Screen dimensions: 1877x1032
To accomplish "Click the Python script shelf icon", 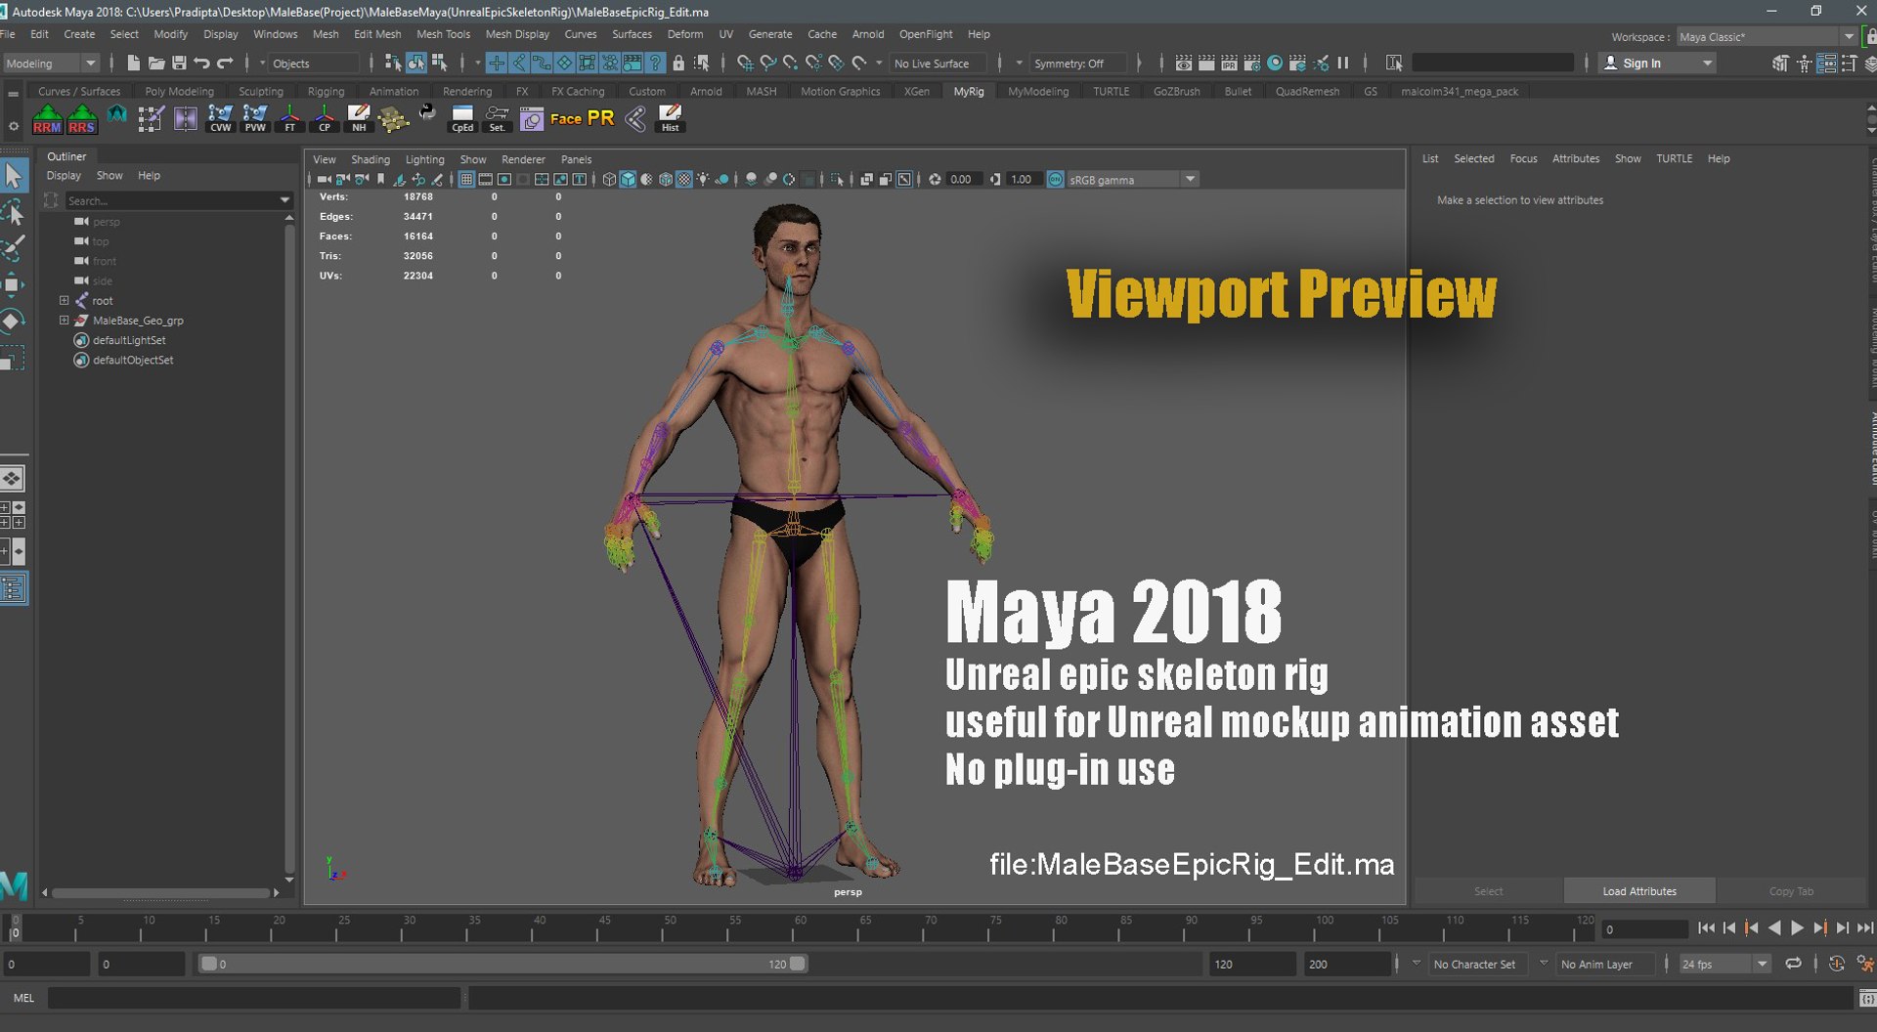I will coord(427,114).
